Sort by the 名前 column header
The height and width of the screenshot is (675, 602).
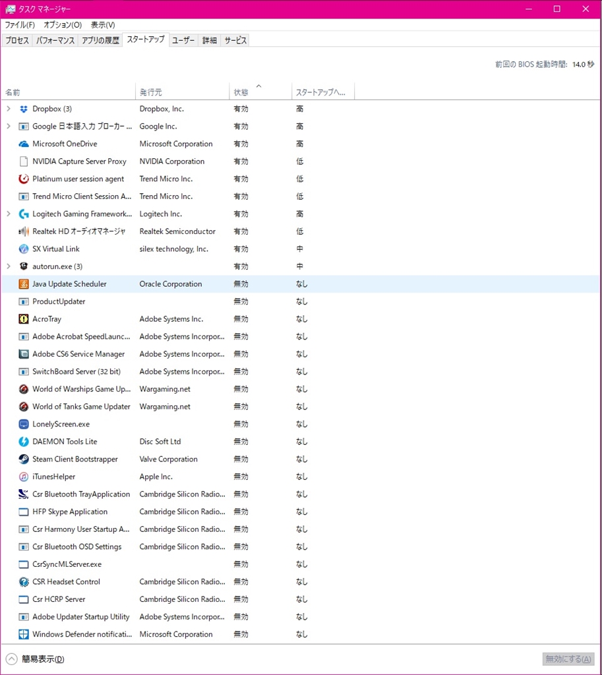pyautogui.click(x=69, y=92)
